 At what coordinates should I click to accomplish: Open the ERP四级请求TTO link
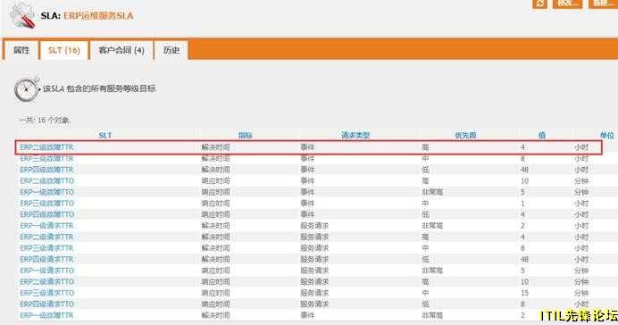coord(47,304)
